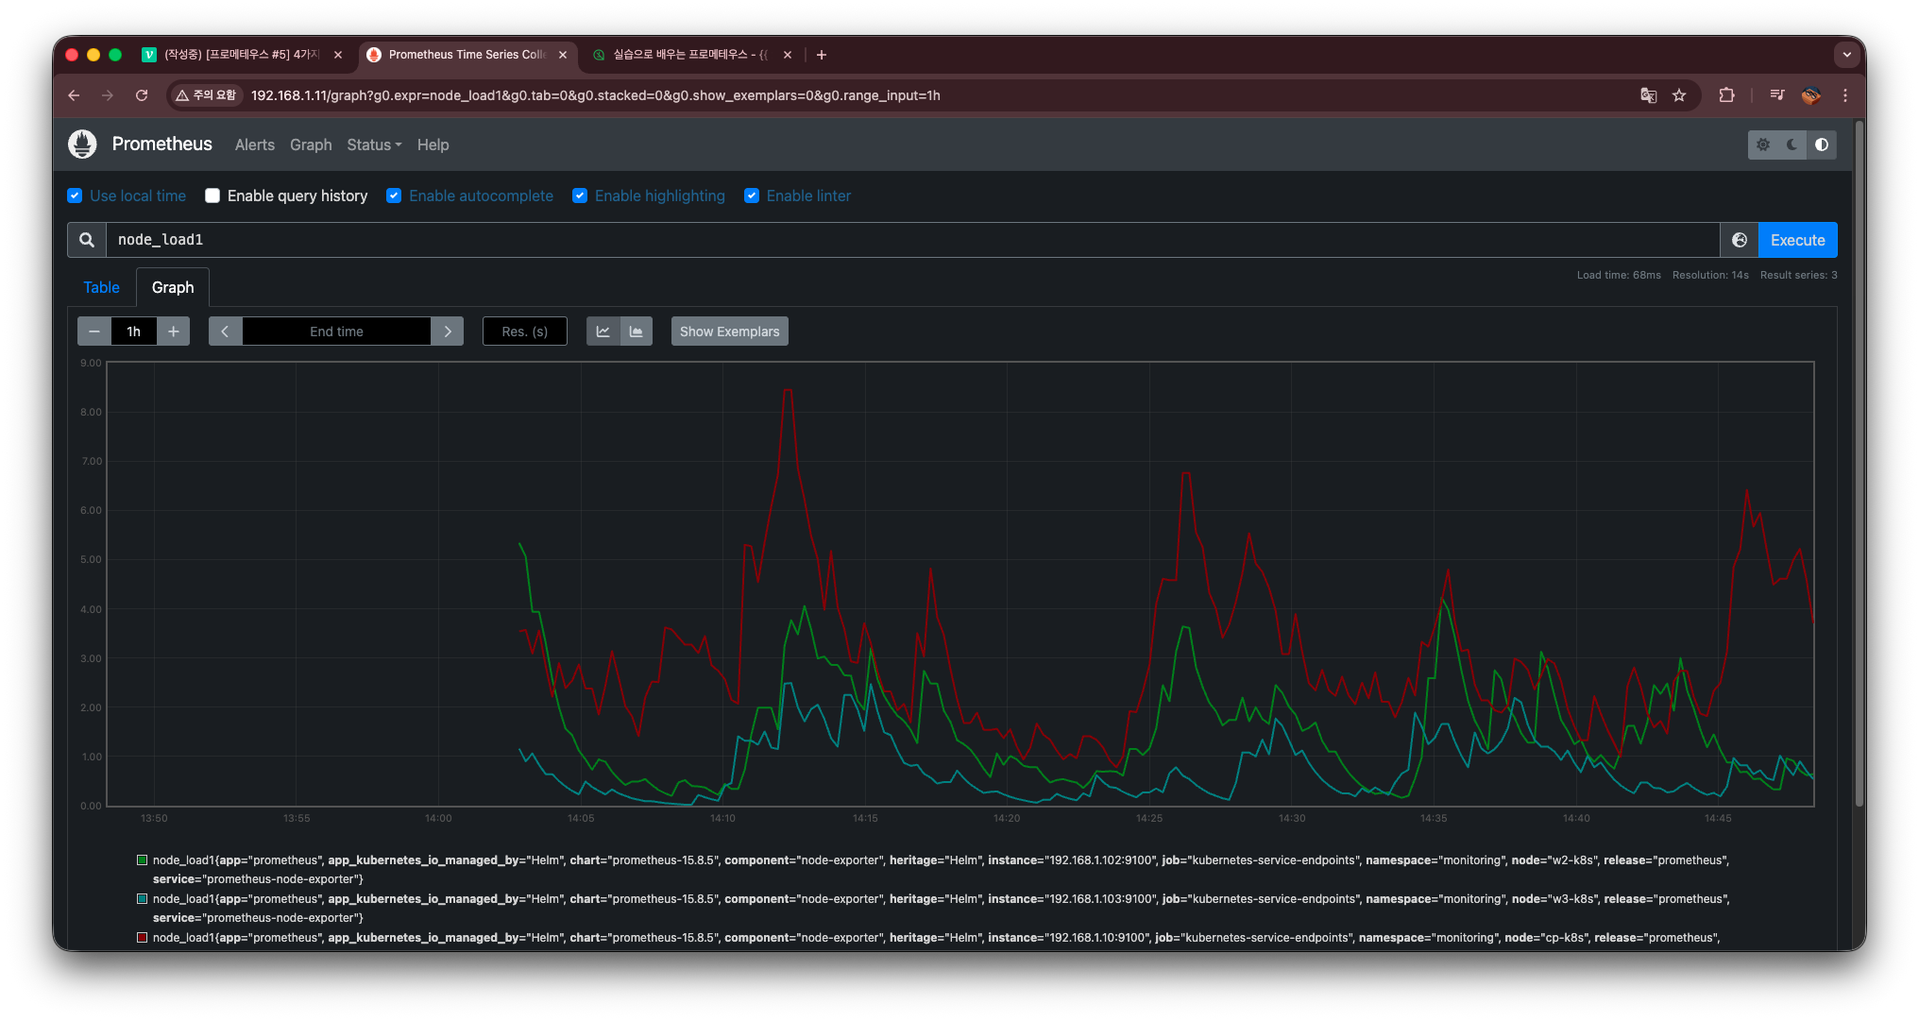
Task: Enable query history checkbox
Action: 212,196
